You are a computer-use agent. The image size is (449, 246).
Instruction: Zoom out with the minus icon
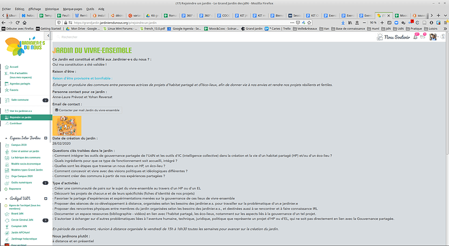(x=364, y=23)
